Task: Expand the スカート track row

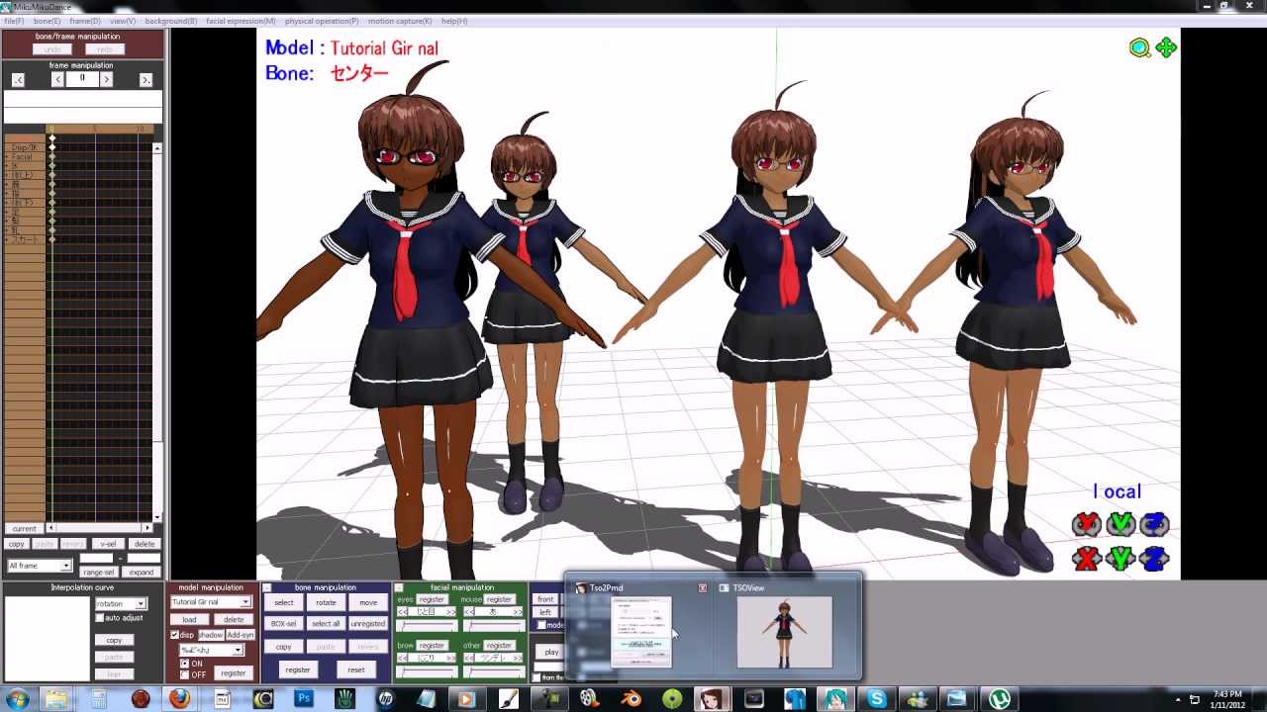Action: coord(6,239)
